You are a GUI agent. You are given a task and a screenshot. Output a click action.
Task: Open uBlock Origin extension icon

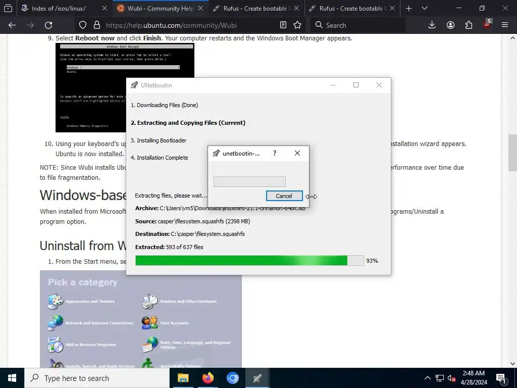tap(487, 24)
